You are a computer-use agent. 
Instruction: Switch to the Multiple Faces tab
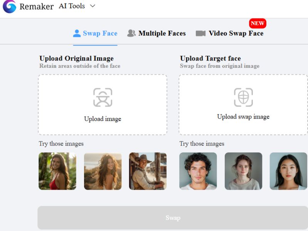(x=157, y=33)
